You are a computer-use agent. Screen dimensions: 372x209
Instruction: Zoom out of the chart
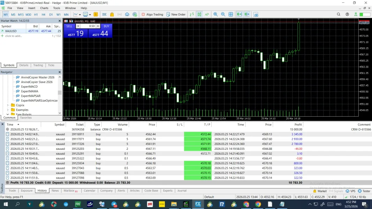[x=223, y=14]
